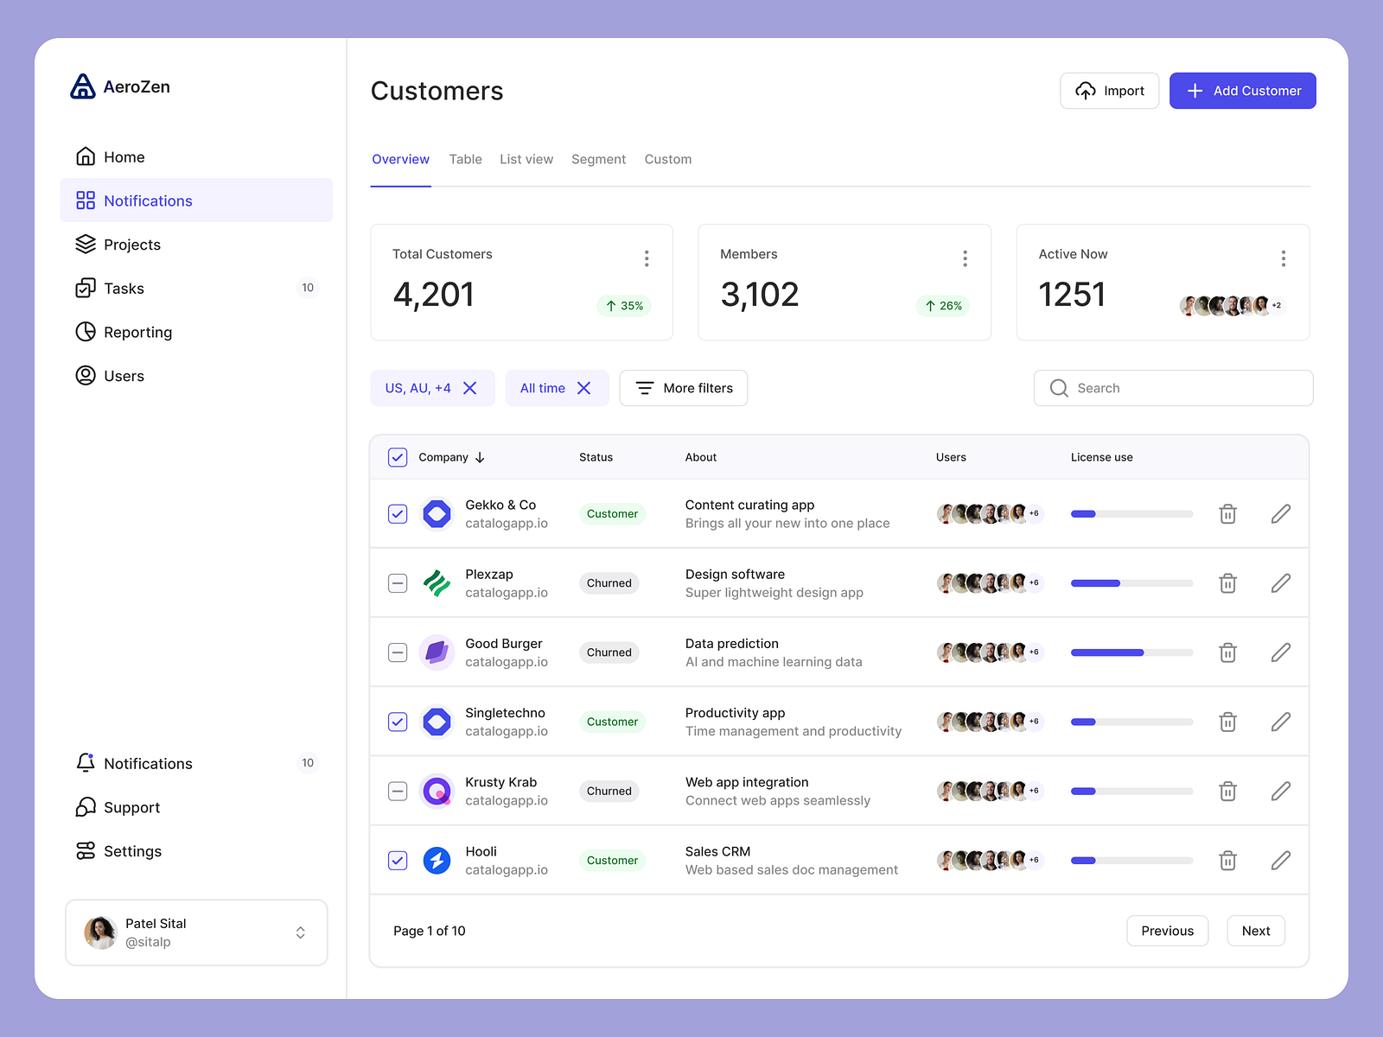Screen dimensions: 1383x1037
Task: Uncheck the Singletechno row checkbox
Action: [x=398, y=722]
